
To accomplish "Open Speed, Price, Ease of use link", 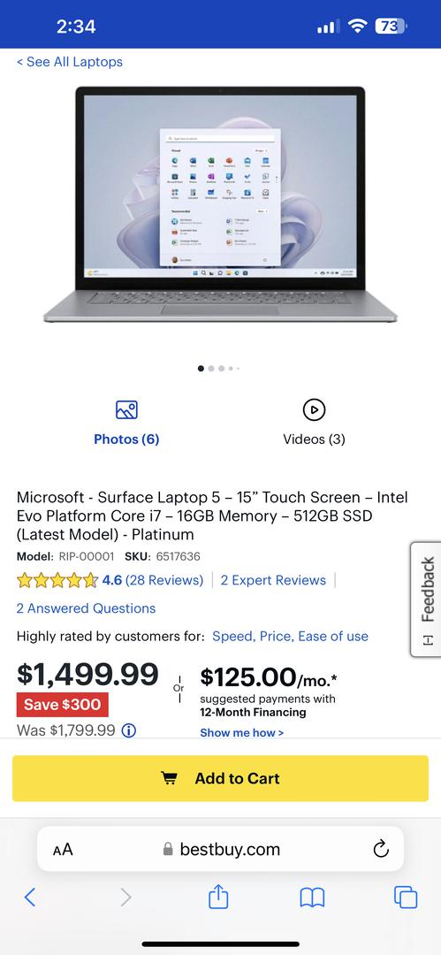I will 290,637.
